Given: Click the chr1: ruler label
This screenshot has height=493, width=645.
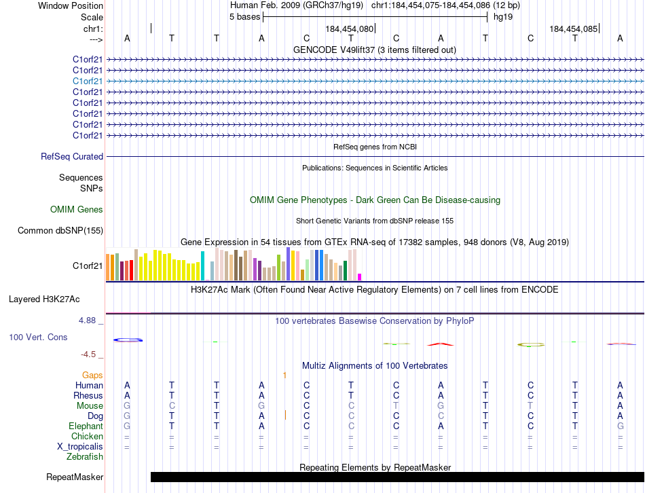Looking at the screenshot, I should point(93,29).
